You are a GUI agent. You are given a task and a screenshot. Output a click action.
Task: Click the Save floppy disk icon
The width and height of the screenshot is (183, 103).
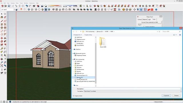[x=9, y=6]
